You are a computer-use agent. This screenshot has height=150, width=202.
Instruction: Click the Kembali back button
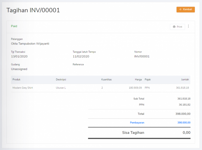point(185,9)
